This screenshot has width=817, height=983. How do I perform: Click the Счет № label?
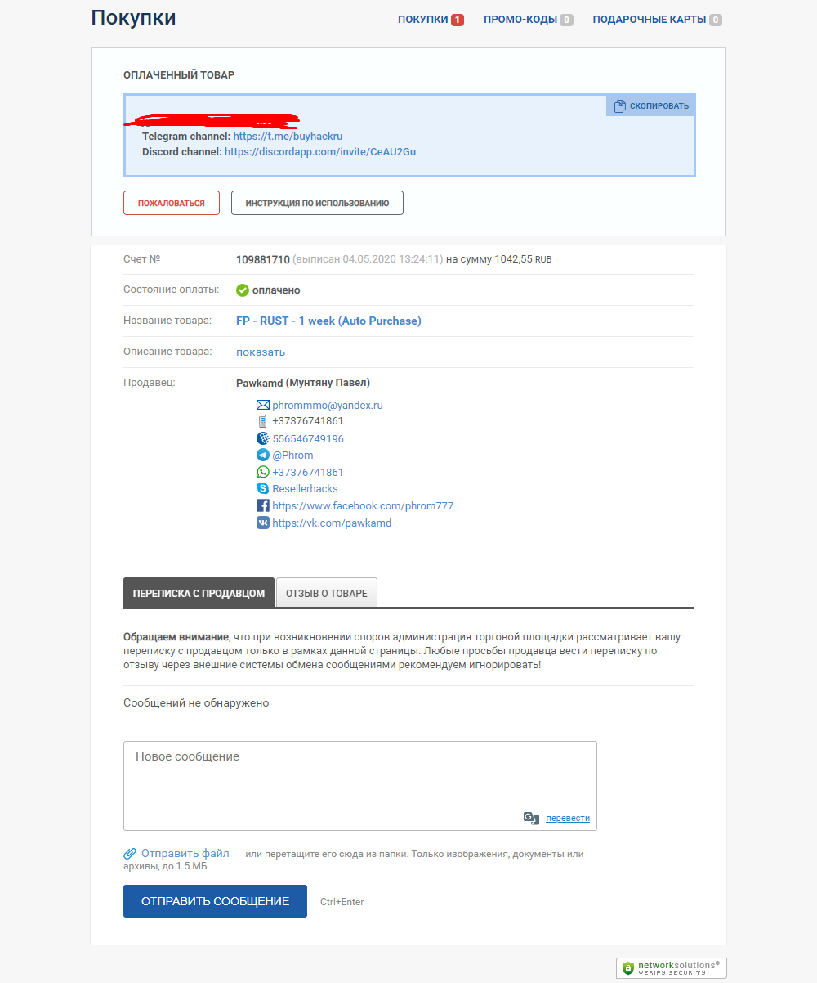click(x=142, y=258)
